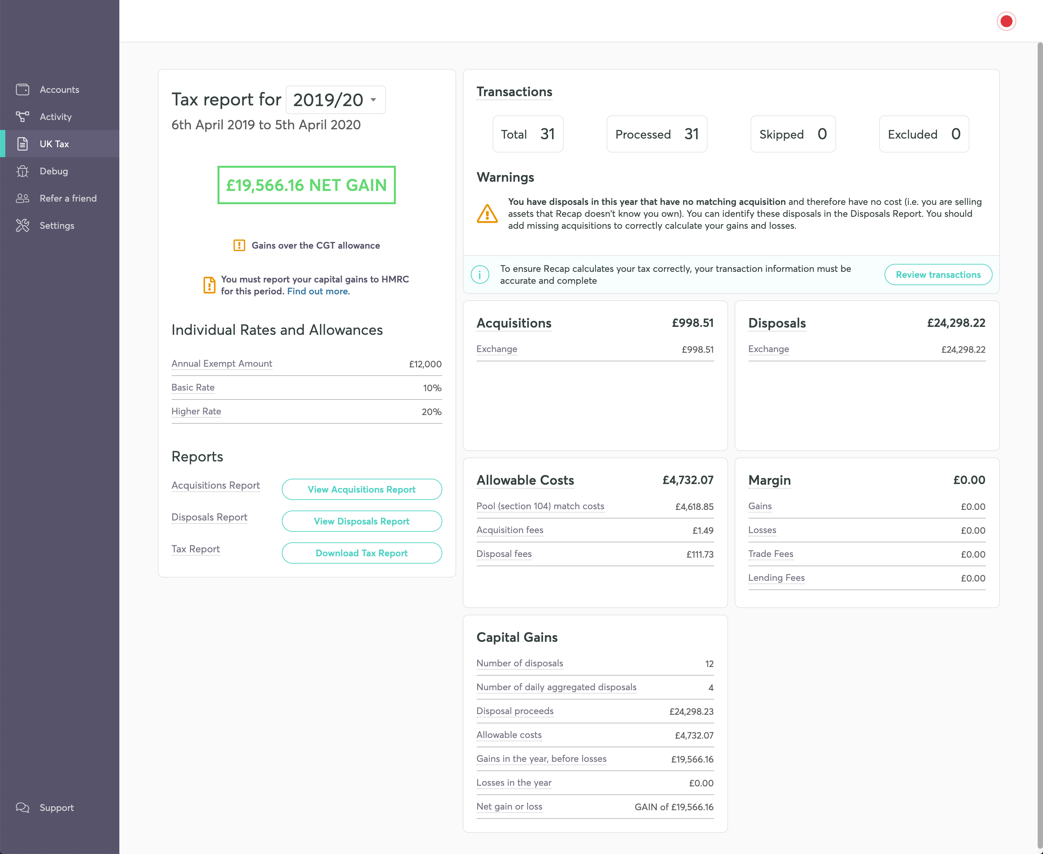Click the Debug bug icon
Viewport: 1043px width, 854px height.
[x=23, y=171]
